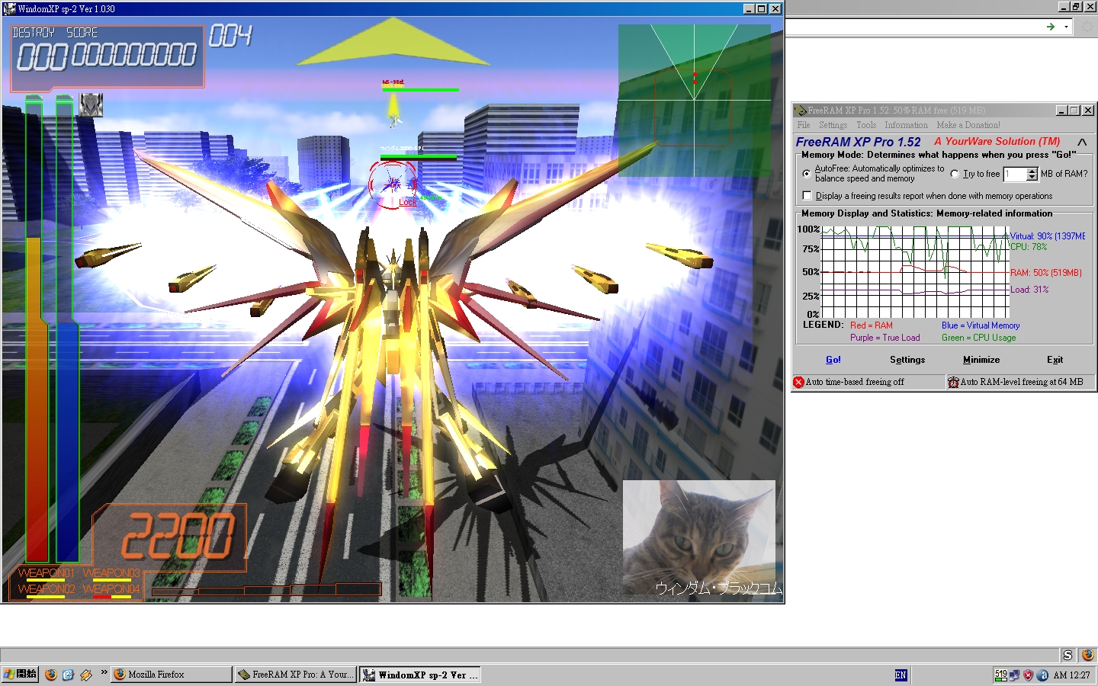Decrease the MB to free with down arrow

[1032, 178]
